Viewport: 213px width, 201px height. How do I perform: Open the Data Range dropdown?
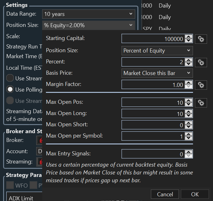88,14
